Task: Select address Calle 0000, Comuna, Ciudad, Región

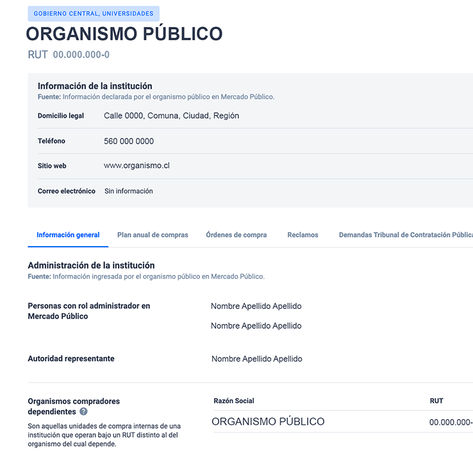Action: 171,116
